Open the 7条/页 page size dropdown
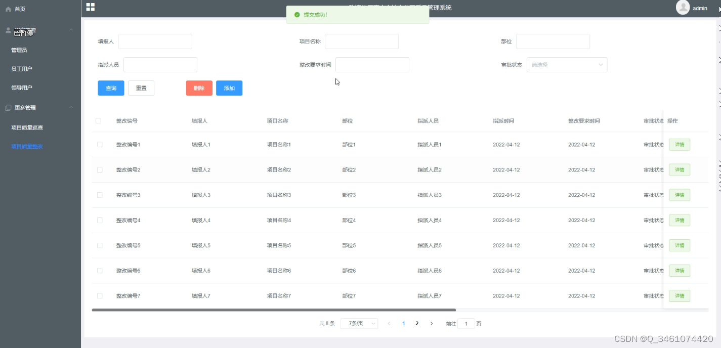 click(x=359, y=324)
